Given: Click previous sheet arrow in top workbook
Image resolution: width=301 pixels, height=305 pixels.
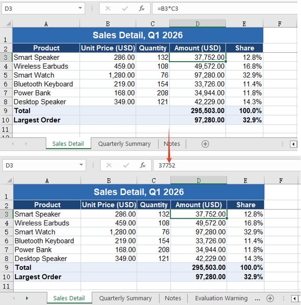Looking at the screenshot, I should (x=13, y=144).
